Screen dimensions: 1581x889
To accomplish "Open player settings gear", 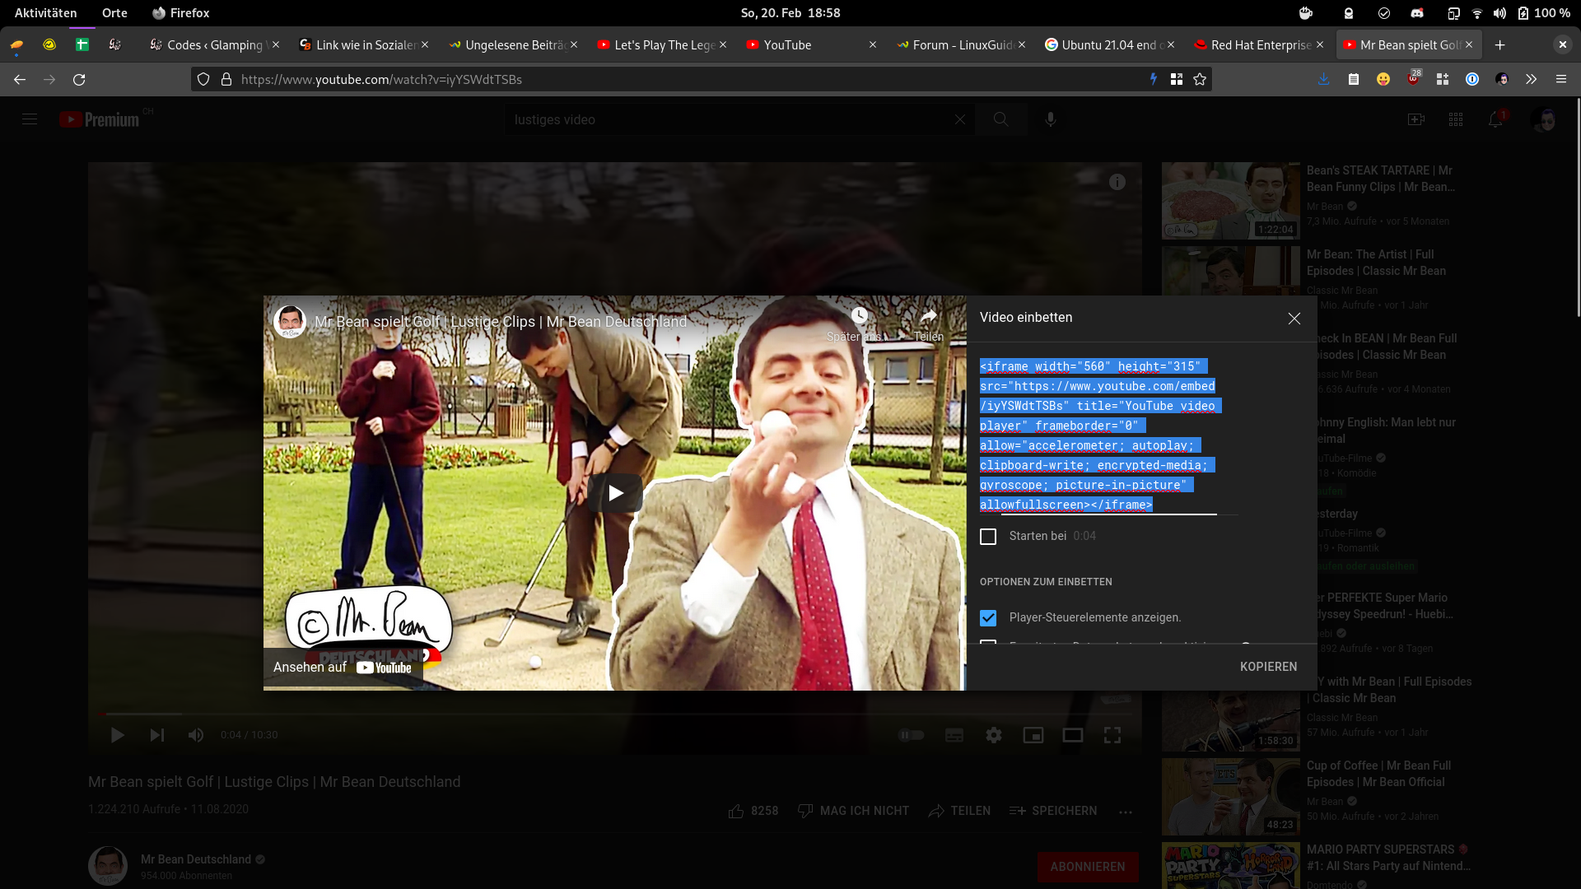I will [994, 735].
